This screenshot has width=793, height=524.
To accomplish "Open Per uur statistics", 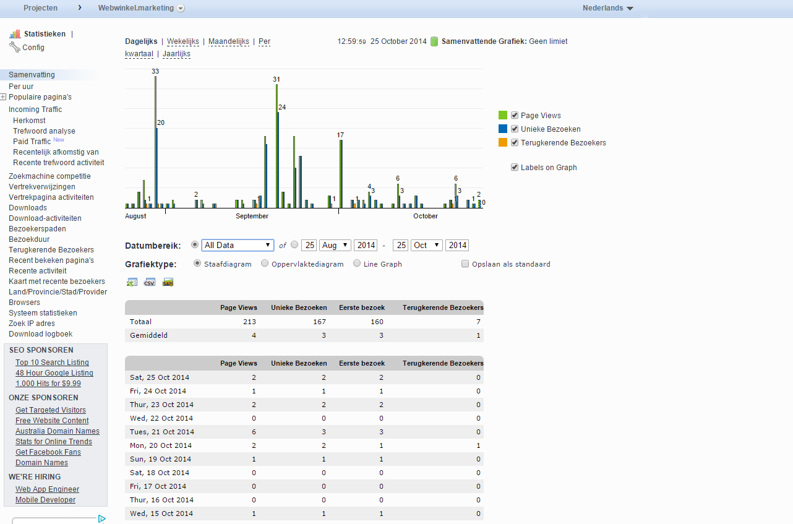I will pos(21,87).
